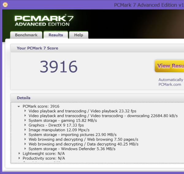Click the orange application icon in title bar

tap(5, 5)
